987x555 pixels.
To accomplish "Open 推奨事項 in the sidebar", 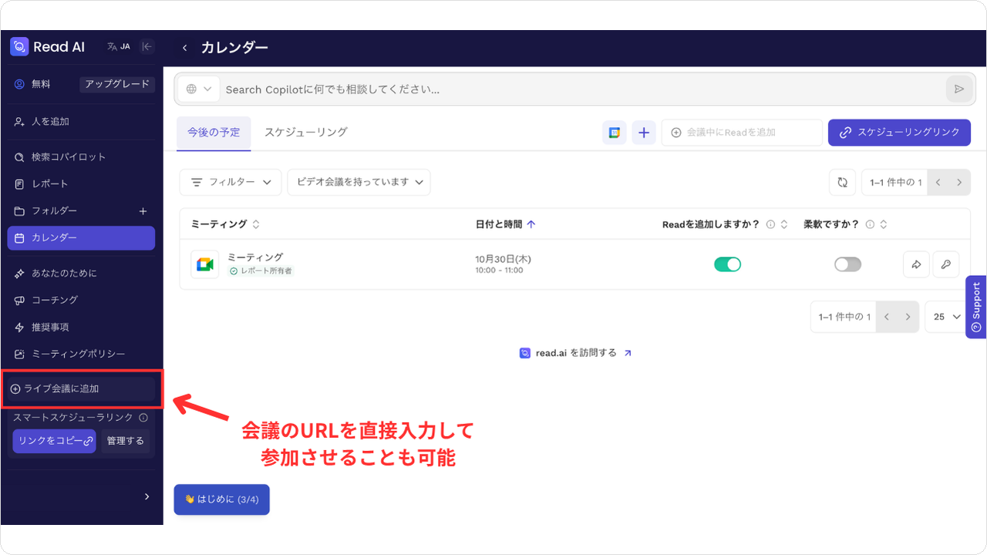I will click(81, 328).
